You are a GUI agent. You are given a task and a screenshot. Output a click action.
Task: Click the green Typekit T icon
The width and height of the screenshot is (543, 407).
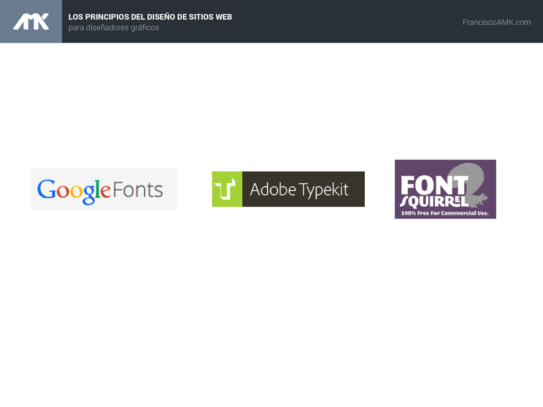[x=227, y=189]
